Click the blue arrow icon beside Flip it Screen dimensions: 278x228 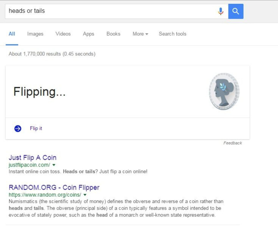pyautogui.click(x=18, y=129)
